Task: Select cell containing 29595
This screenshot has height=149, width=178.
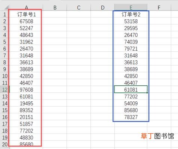Action: pyautogui.click(x=131, y=28)
